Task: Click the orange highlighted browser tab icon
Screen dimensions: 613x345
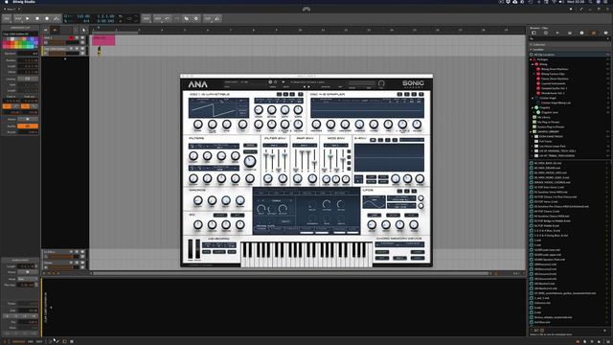Action: click(594, 33)
